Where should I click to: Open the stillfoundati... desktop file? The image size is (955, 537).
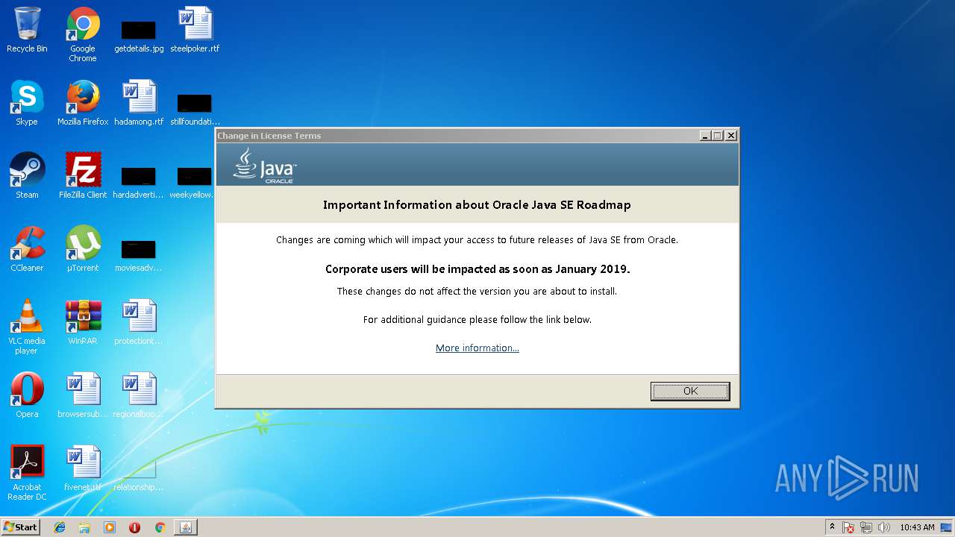click(x=195, y=109)
